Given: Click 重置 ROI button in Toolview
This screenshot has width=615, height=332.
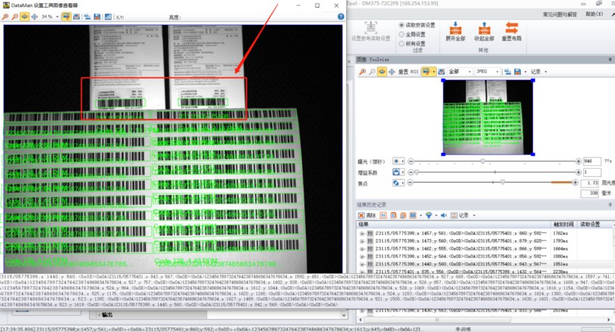Looking at the screenshot, I should (408, 72).
